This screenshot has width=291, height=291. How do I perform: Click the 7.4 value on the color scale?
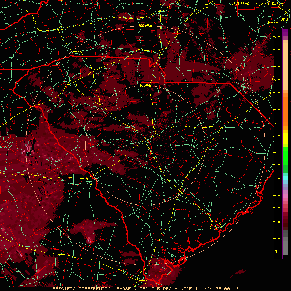(276, 80)
